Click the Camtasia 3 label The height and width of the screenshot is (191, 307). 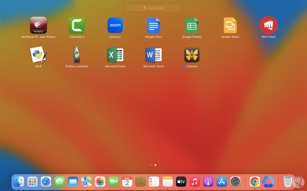coord(77,37)
